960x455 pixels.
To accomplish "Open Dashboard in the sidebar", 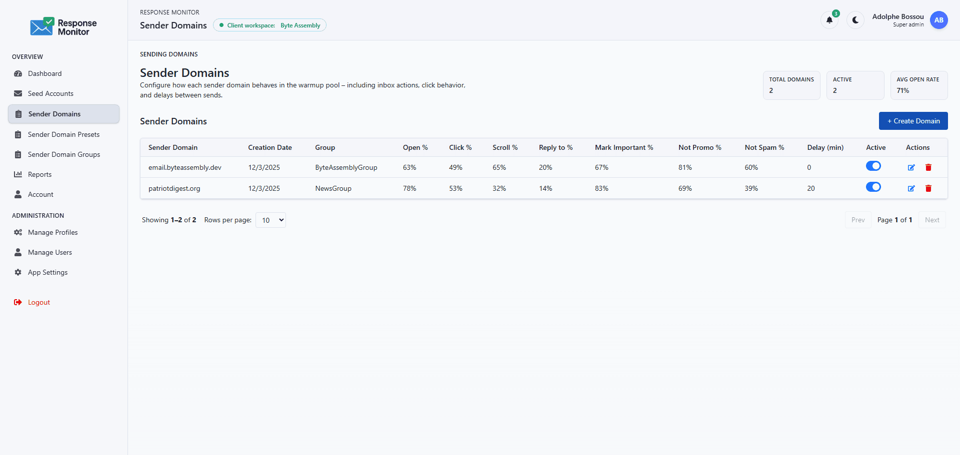I will point(44,73).
